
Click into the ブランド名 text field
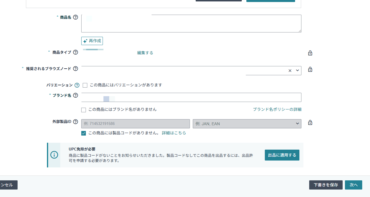coord(191,97)
